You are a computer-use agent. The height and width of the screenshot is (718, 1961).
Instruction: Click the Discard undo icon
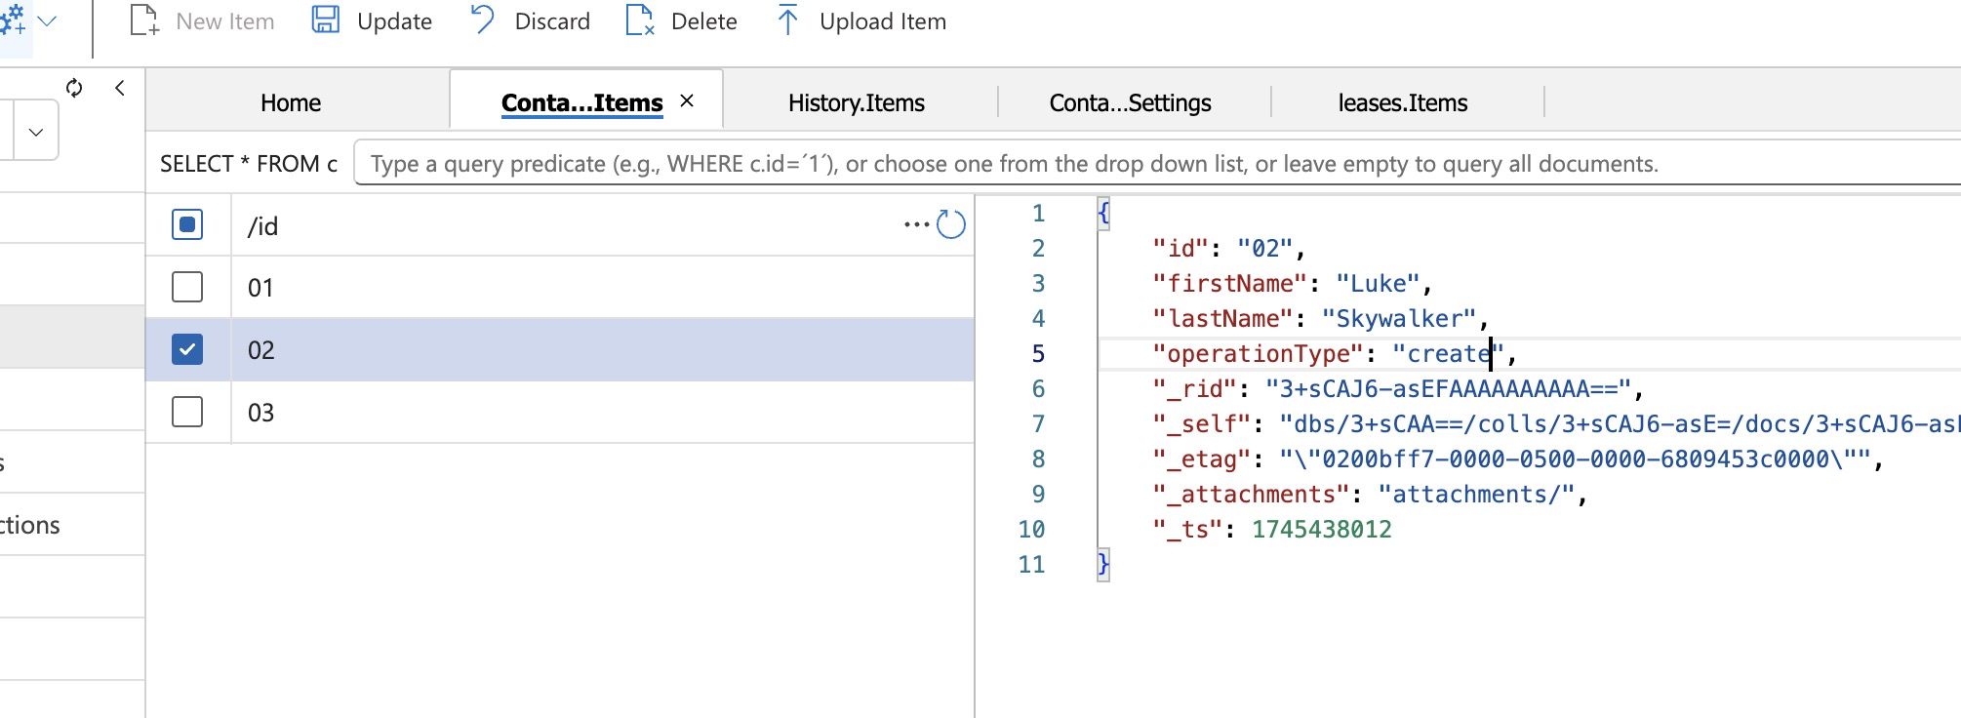pyautogui.click(x=482, y=20)
